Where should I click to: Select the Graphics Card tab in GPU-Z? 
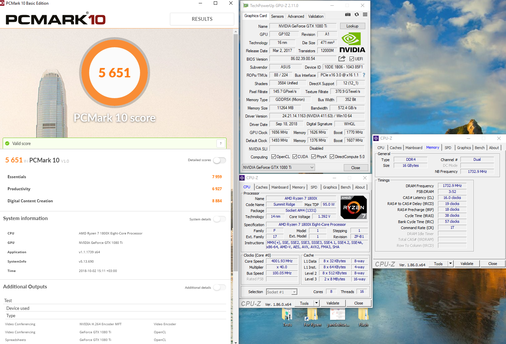(256, 16)
